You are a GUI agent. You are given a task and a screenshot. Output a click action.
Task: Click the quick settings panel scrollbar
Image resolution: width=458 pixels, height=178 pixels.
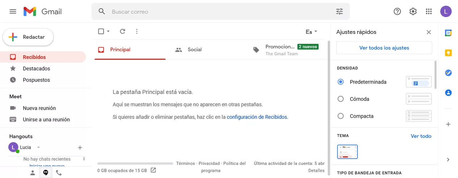click(x=435, y=74)
